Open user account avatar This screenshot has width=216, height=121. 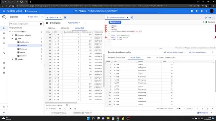point(212,11)
